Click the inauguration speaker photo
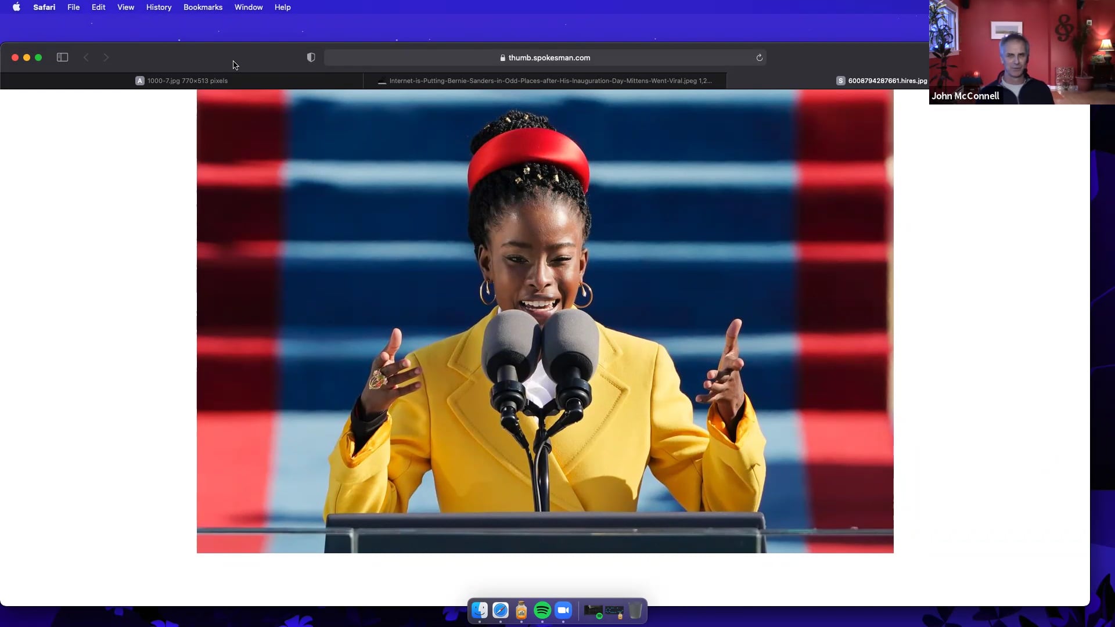1115x627 pixels. (545, 320)
